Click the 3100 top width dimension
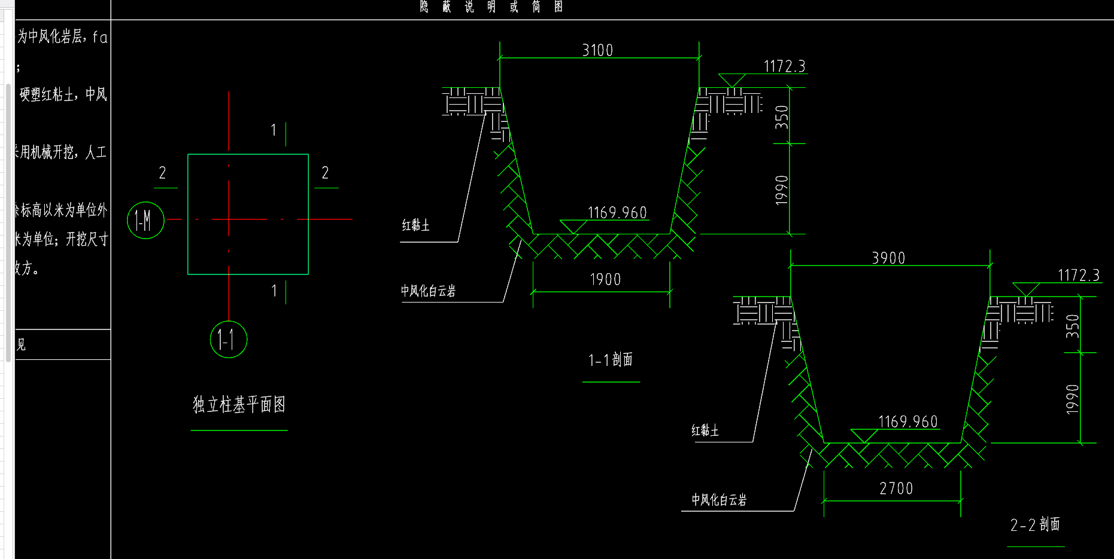1114x559 pixels. [597, 50]
